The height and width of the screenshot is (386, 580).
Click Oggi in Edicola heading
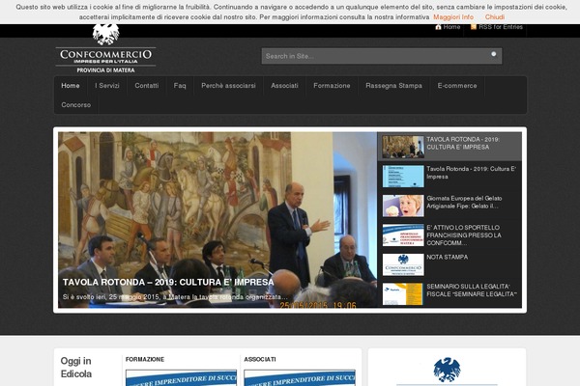75,368
